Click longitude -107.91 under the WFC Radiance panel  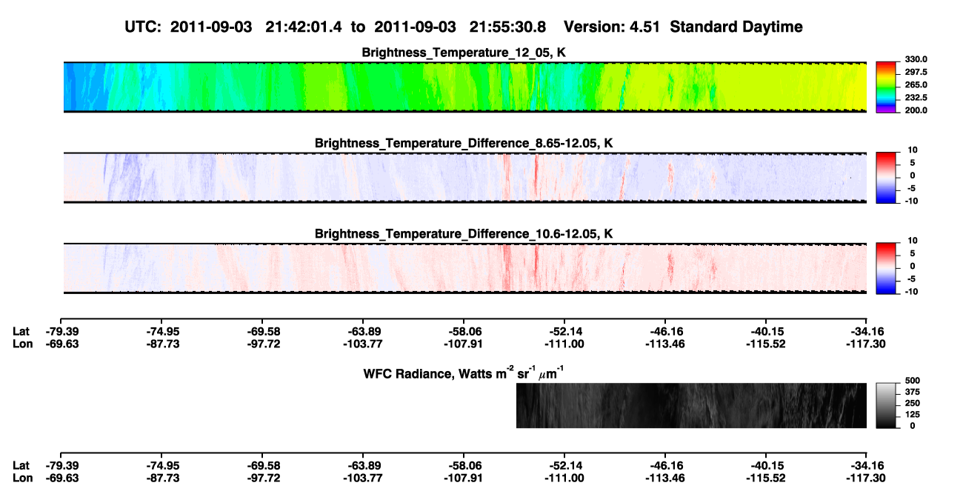[464, 478]
